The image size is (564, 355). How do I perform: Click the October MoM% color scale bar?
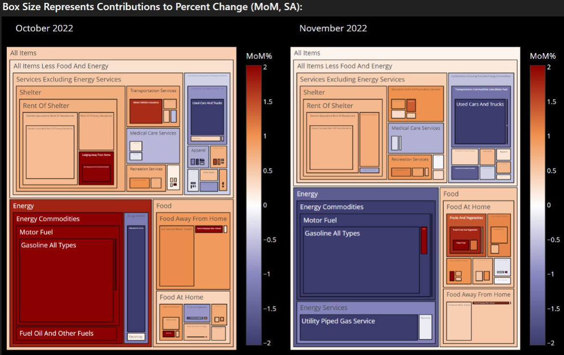coord(254,205)
